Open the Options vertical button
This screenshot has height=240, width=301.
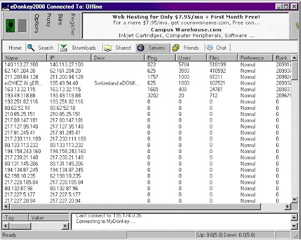point(37,24)
